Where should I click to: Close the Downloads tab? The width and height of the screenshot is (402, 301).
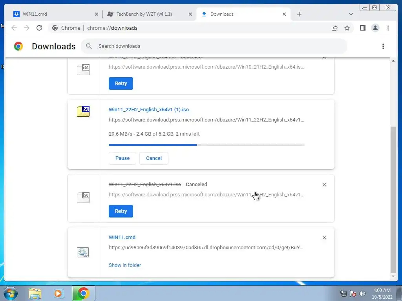click(284, 15)
